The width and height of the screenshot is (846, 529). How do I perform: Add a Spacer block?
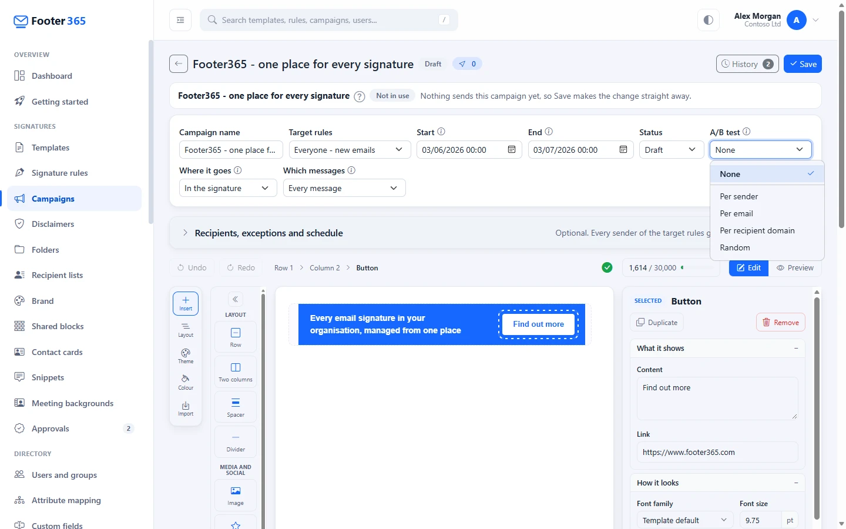[x=236, y=407]
